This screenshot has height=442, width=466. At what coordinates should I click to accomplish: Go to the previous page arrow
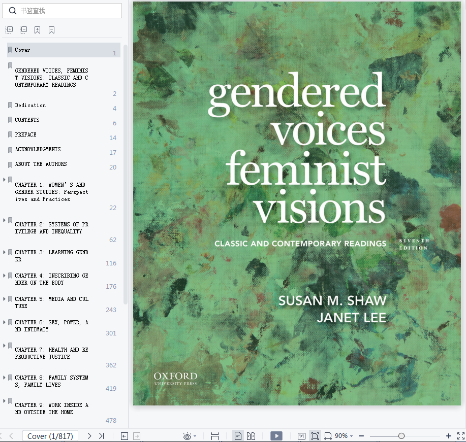11,436
